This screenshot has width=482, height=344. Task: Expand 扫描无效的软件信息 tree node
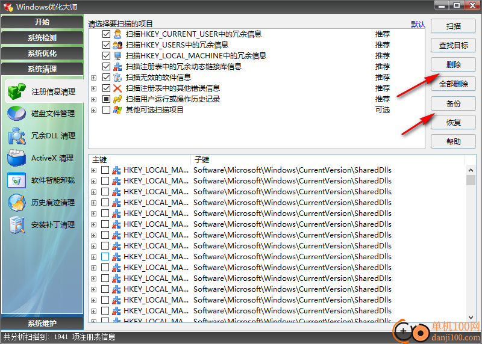(94, 78)
